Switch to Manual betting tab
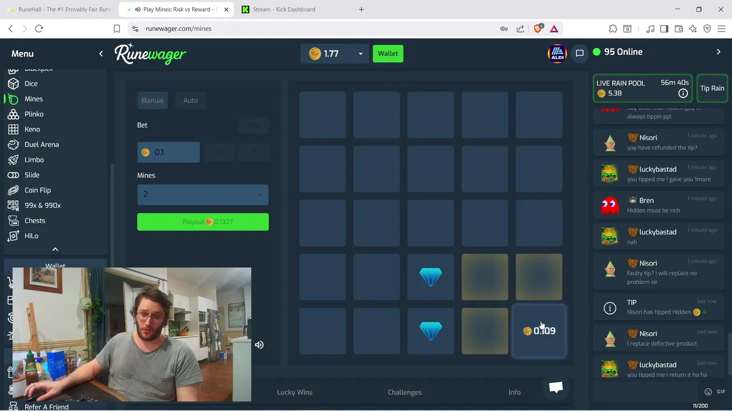Viewport: 732px width, 411px height. pyautogui.click(x=153, y=100)
